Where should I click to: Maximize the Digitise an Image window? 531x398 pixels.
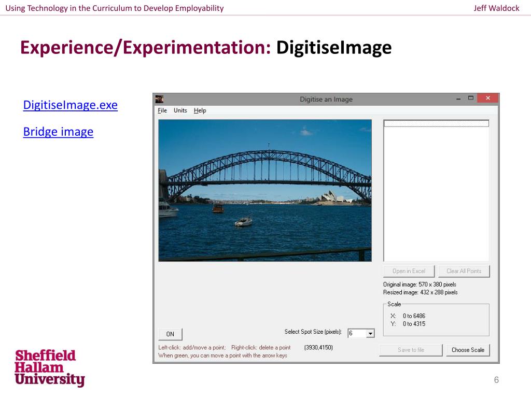point(471,98)
